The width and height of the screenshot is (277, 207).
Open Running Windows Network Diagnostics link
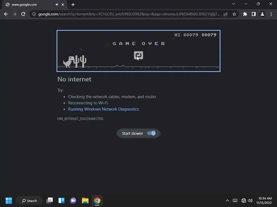(104, 109)
